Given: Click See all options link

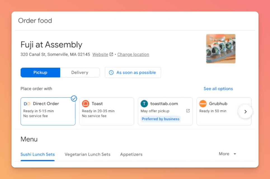Looking at the screenshot, I should tap(218, 89).
